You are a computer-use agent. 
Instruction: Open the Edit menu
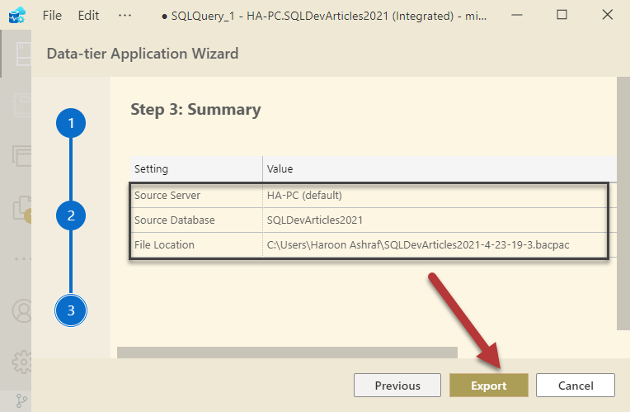(x=88, y=15)
